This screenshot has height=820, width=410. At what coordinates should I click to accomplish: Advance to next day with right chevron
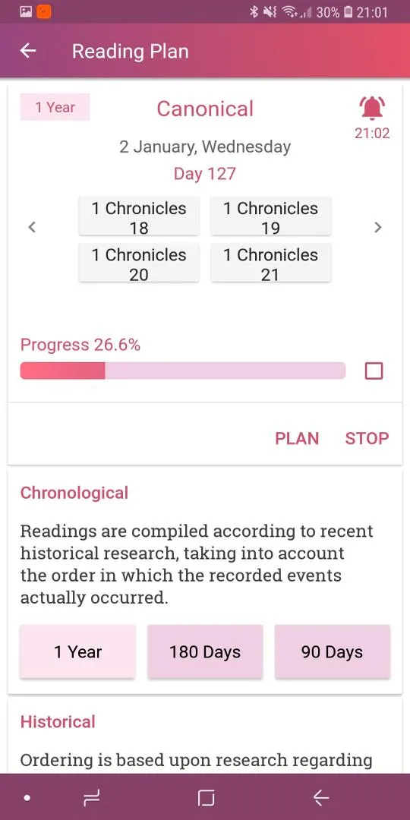(x=377, y=227)
